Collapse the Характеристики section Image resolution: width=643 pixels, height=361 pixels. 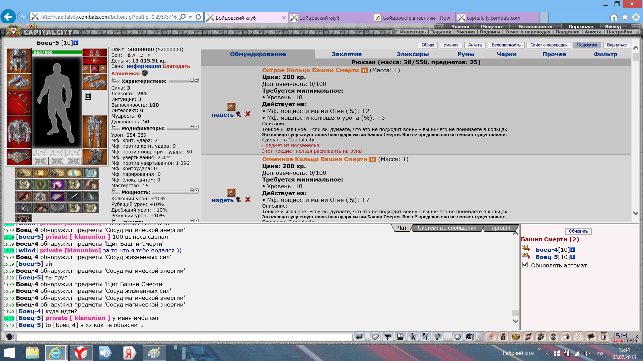(x=114, y=80)
